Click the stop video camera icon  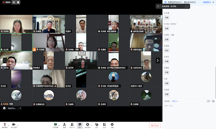tap(14, 124)
